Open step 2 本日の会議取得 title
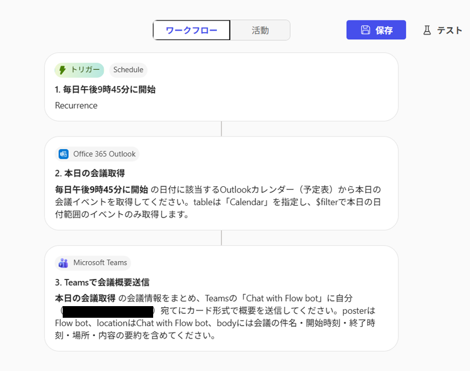Image resolution: width=470 pixels, height=371 pixels. [90, 173]
